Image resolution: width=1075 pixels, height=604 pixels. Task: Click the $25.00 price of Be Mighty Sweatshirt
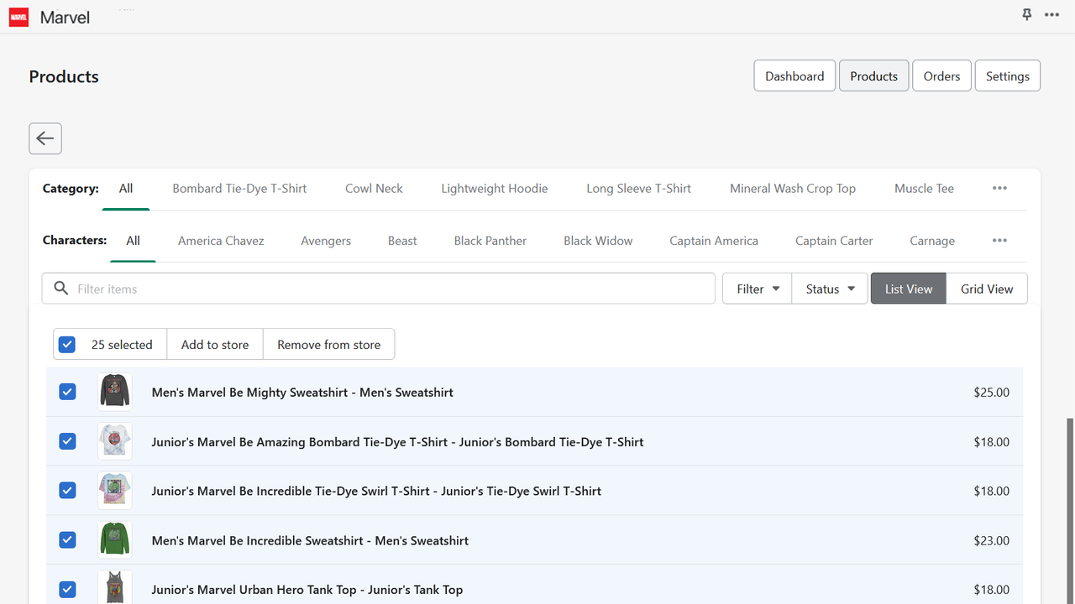pyautogui.click(x=992, y=392)
